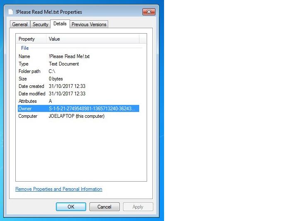Screen dimensions: 290x221
Task: Open the Security tab
Action: tap(40, 24)
